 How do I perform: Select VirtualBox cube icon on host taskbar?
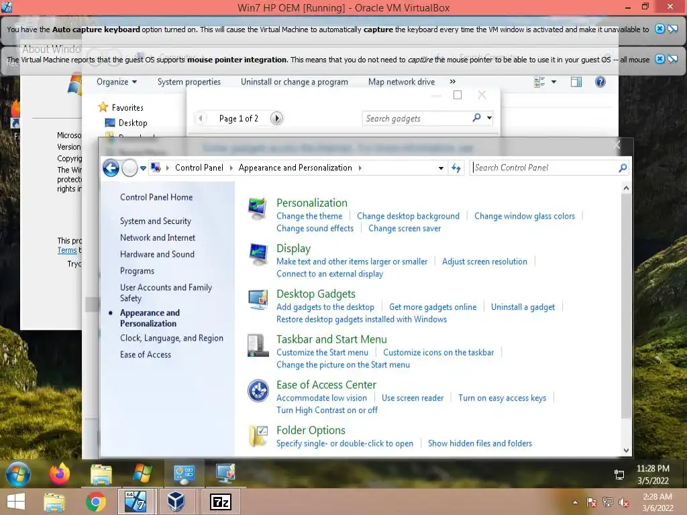pos(176,502)
